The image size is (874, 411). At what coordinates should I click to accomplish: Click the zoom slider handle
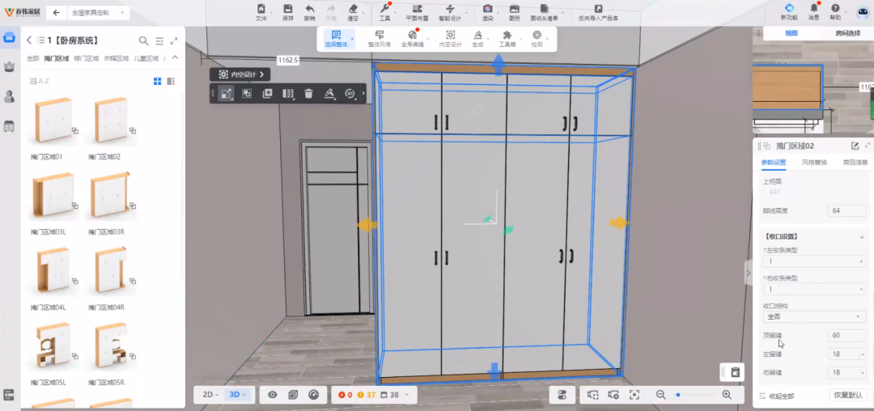click(x=678, y=395)
